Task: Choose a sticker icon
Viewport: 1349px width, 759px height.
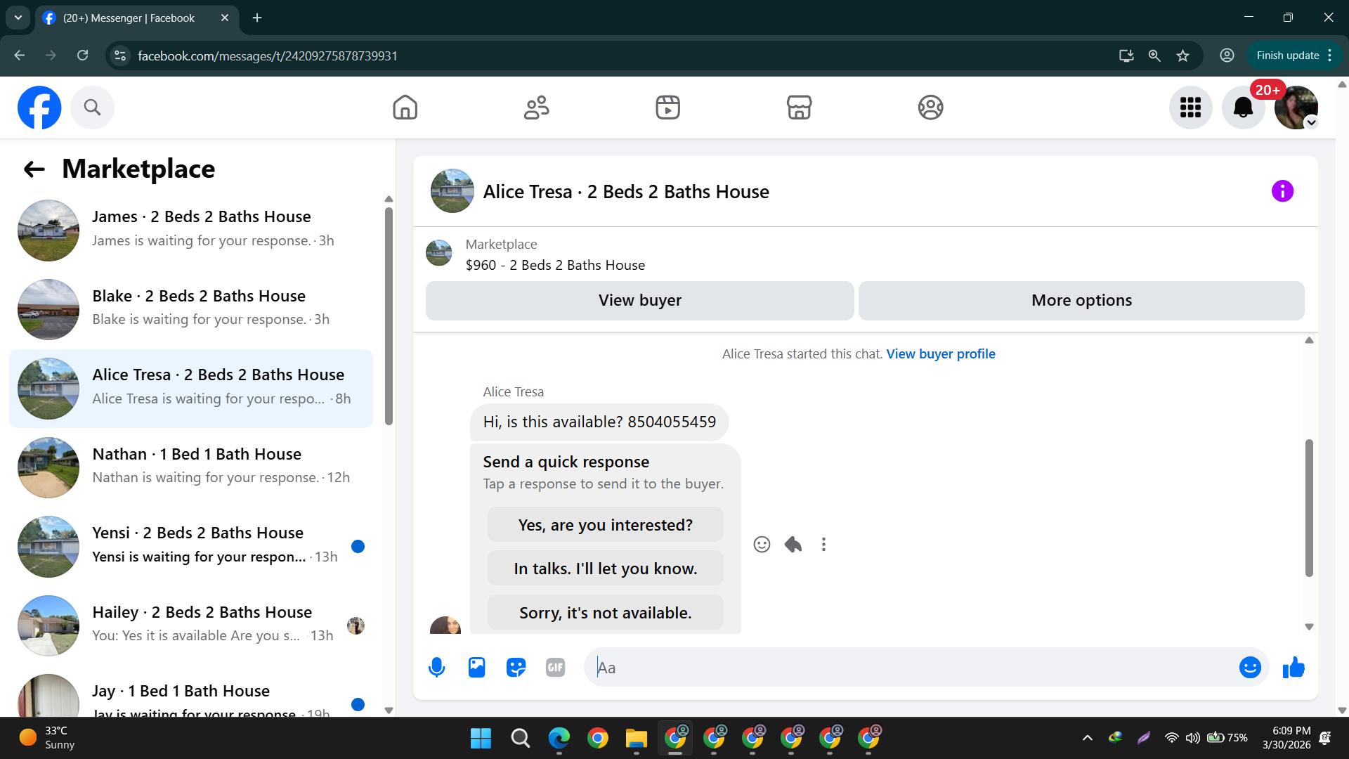Action: coord(516,667)
